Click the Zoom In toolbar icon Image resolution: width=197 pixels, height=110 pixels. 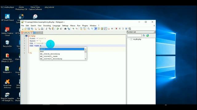(73, 29)
